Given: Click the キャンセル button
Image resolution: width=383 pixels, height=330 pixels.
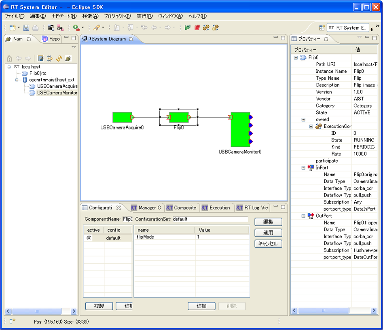Looking at the screenshot, I should point(268,244).
